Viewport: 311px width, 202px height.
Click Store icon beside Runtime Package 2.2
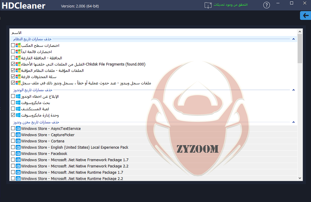coord(18,178)
